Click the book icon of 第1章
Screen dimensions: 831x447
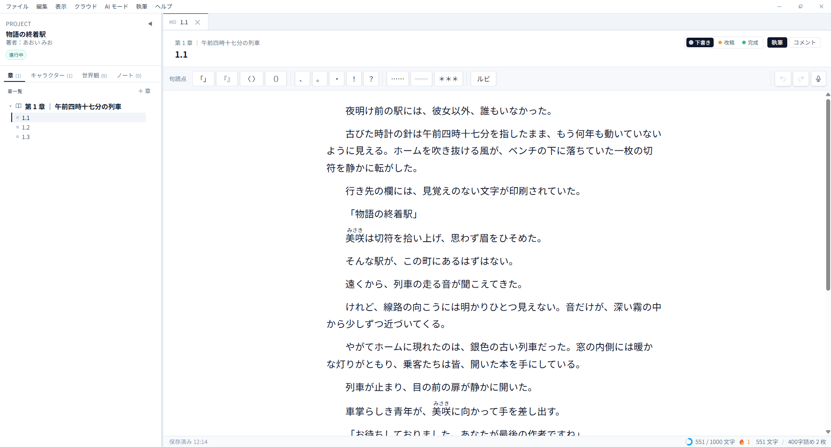click(x=19, y=106)
